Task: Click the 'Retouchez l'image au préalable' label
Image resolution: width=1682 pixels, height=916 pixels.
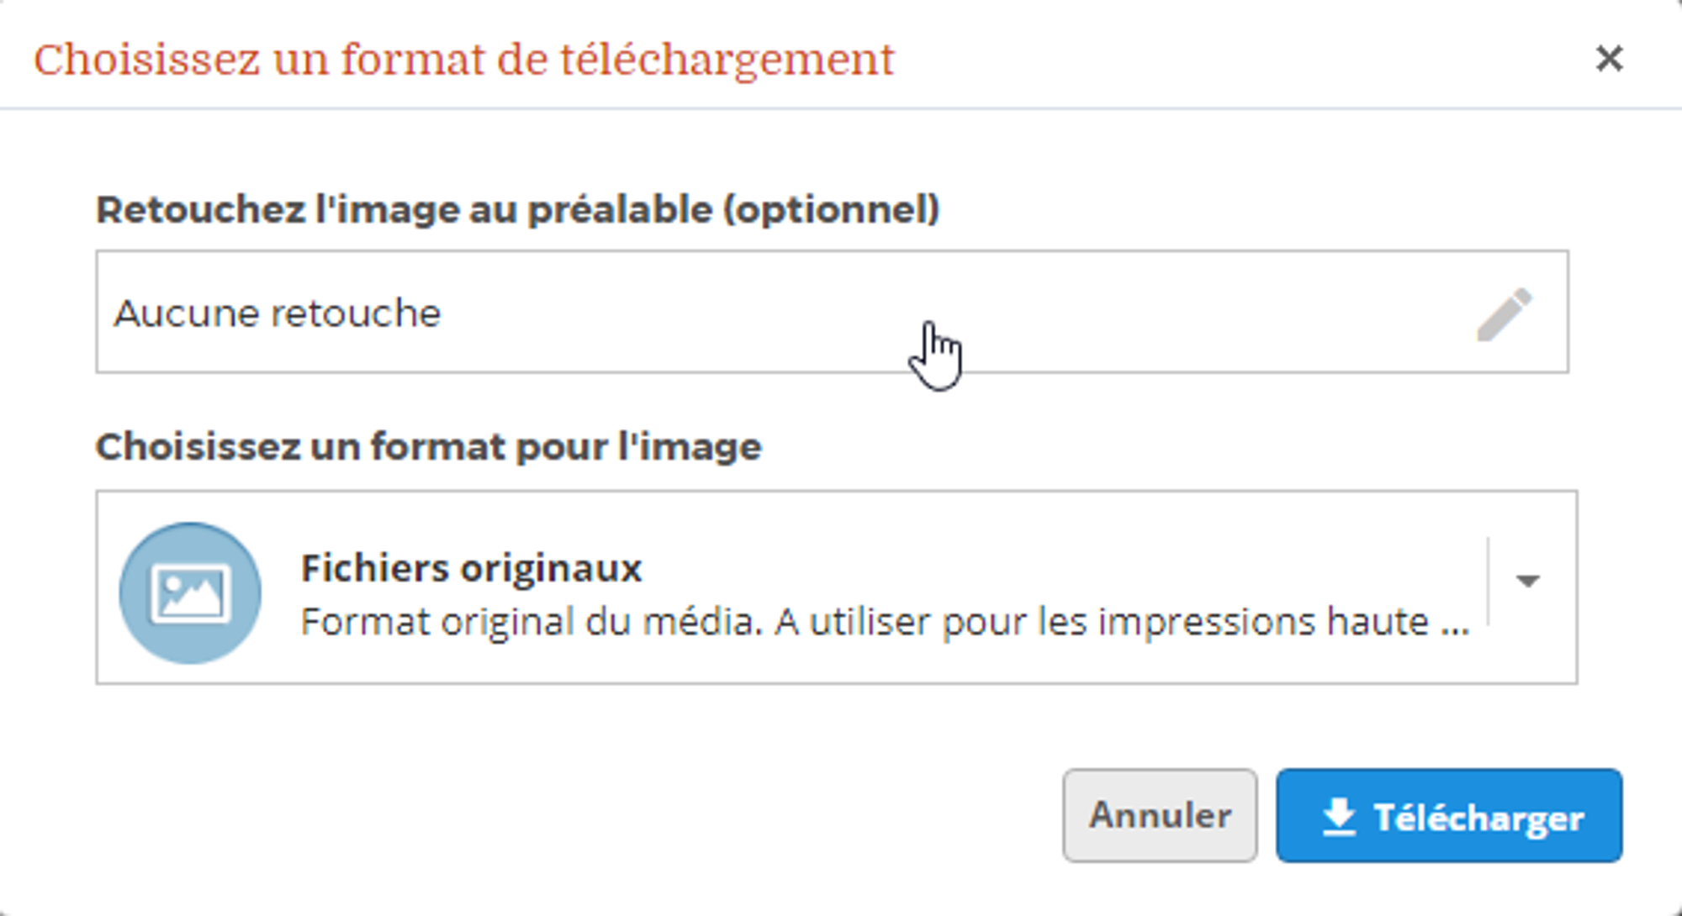Action: pos(517,209)
